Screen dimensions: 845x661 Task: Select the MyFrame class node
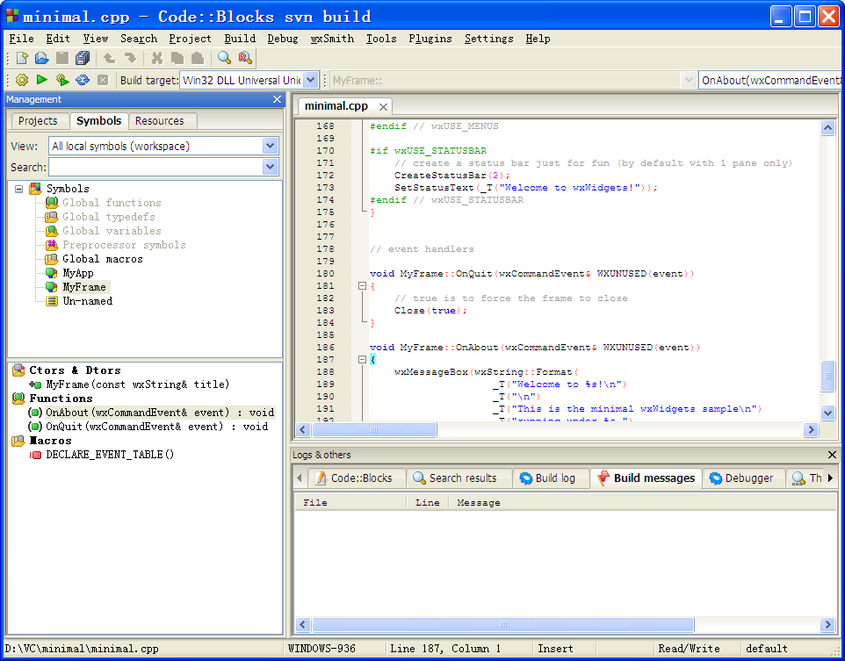84,287
